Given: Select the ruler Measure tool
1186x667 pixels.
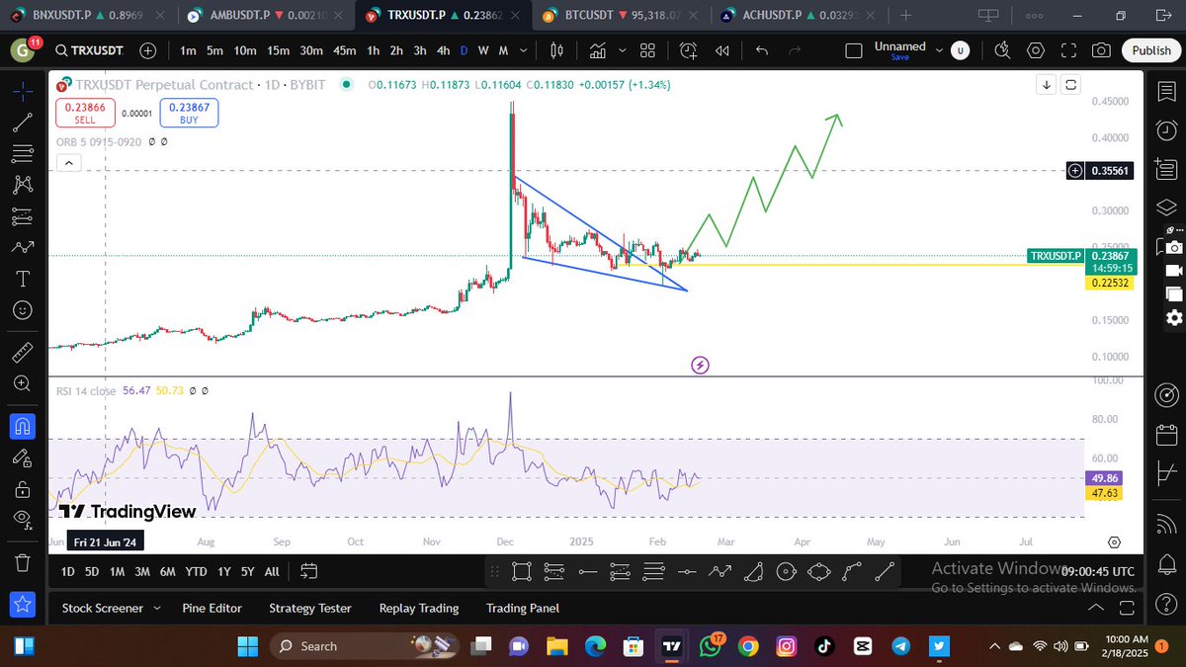Looking at the screenshot, I should pyautogui.click(x=24, y=352).
